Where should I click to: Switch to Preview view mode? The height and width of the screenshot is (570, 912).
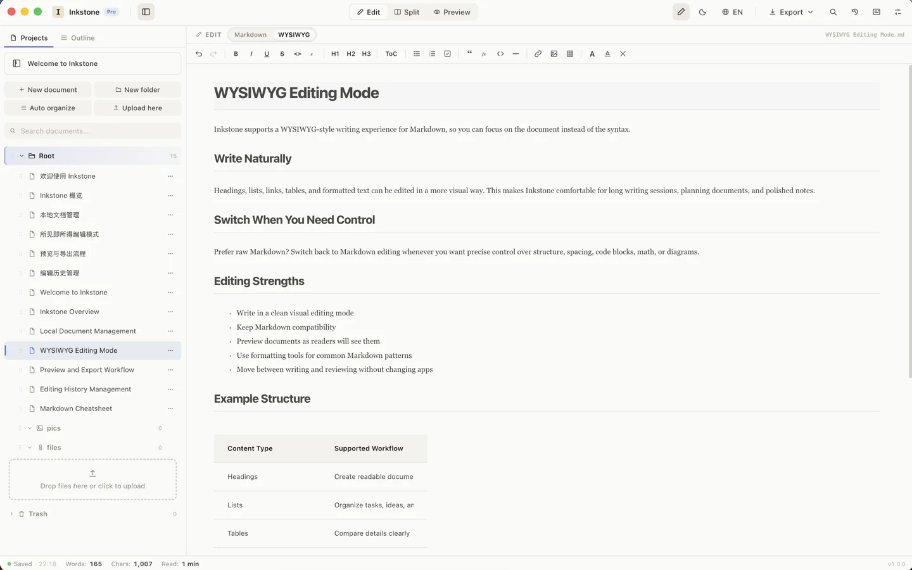452,12
